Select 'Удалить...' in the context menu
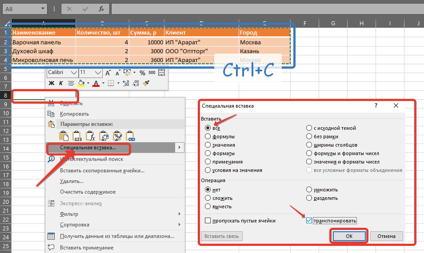 (x=72, y=181)
